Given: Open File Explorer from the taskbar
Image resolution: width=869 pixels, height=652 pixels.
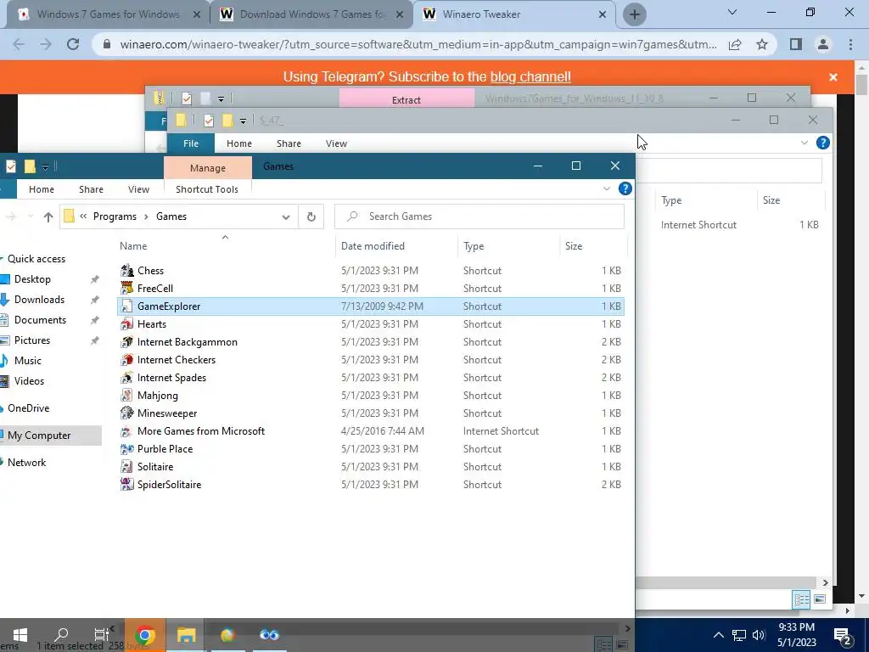Looking at the screenshot, I should pos(186,635).
